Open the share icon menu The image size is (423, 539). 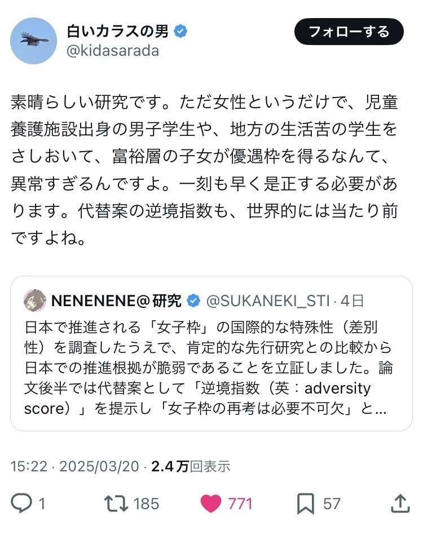[x=399, y=503]
